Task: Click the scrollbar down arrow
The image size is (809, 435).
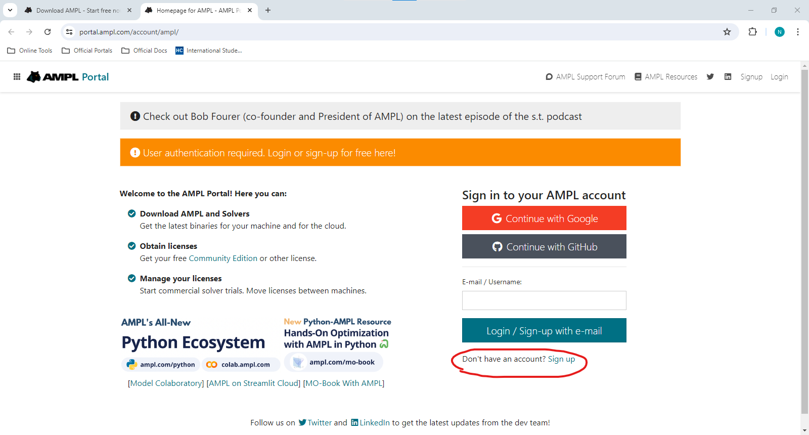Action: (804, 430)
